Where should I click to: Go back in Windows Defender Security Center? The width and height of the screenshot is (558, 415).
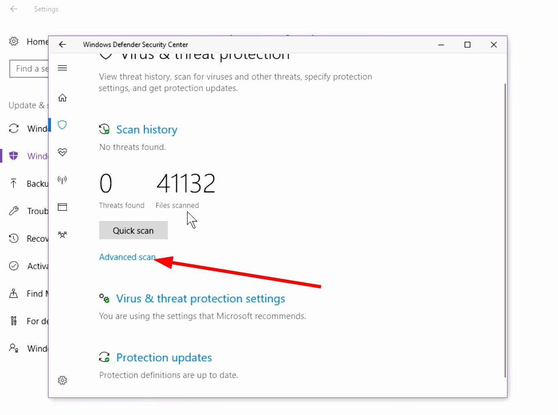(x=62, y=44)
